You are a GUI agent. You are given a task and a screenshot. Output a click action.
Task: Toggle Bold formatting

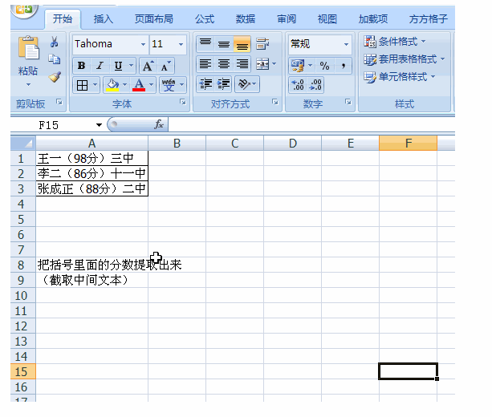[81, 66]
